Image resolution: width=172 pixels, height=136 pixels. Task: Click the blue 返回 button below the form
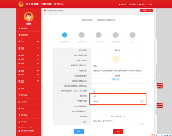tap(79, 131)
